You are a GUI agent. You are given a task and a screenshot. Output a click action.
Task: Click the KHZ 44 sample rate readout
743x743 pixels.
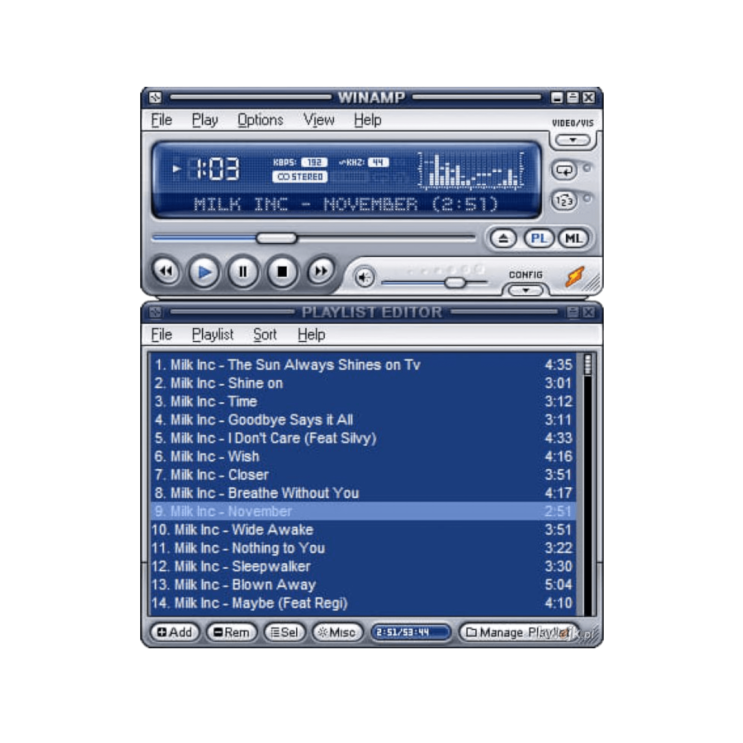pyautogui.click(x=364, y=162)
